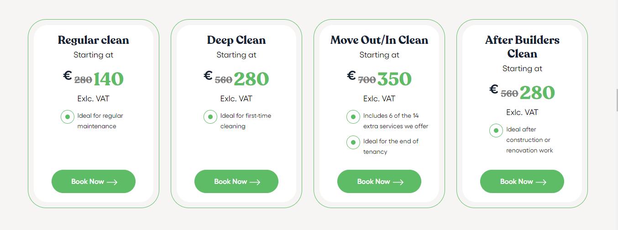Click bullet icon beside construction or renovation work
This screenshot has height=230, width=618.
click(496, 131)
